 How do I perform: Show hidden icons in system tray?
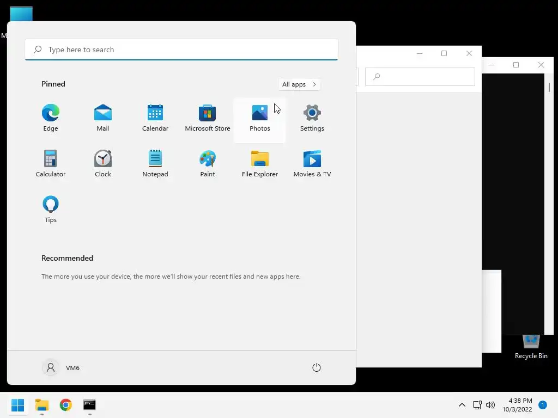[x=462, y=405]
